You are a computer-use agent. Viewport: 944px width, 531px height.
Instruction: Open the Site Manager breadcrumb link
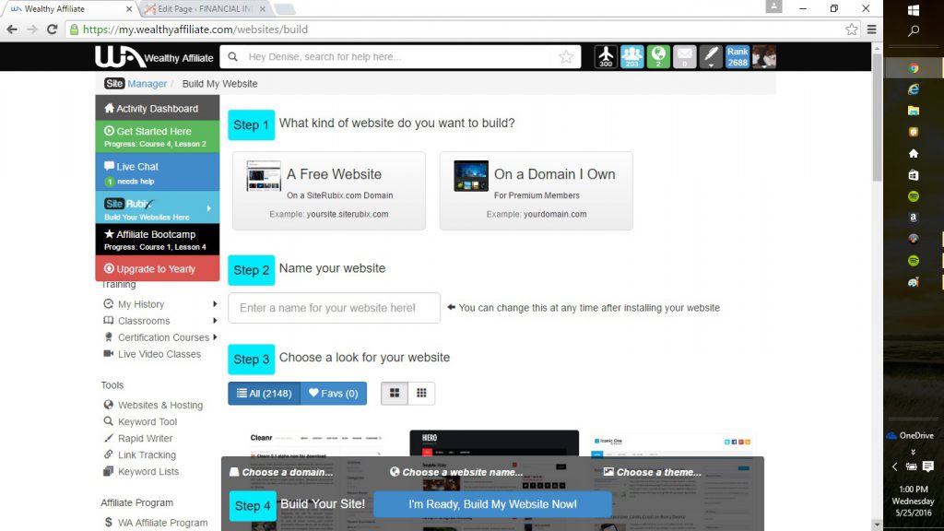[136, 84]
